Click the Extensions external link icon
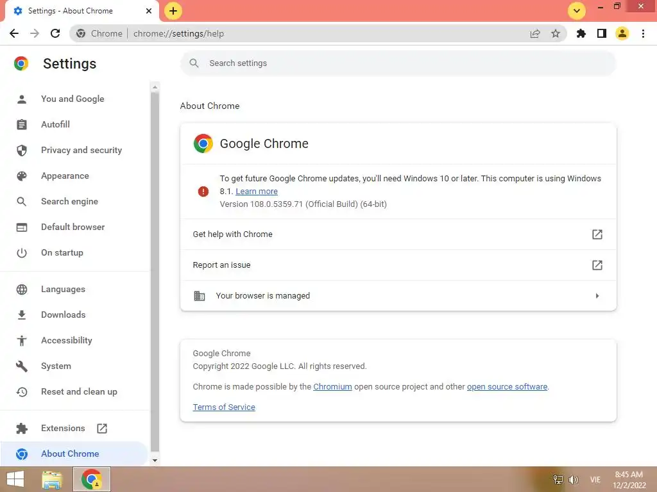657x492 pixels. coord(102,429)
